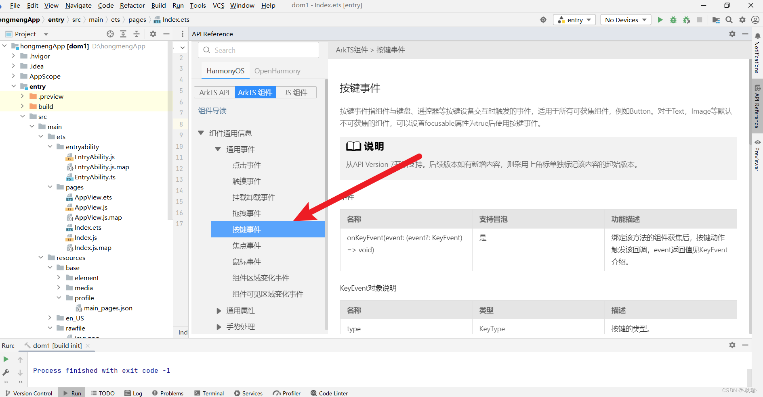Switch to the JS 组件 tab

pyautogui.click(x=296, y=92)
